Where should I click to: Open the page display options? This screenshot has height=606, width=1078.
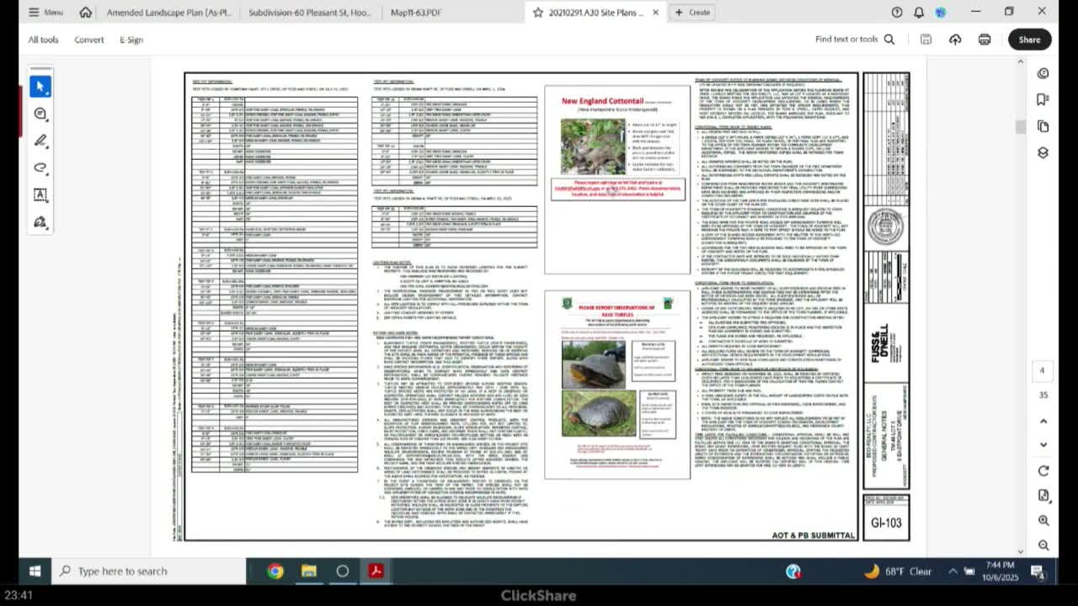click(x=1043, y=496)
